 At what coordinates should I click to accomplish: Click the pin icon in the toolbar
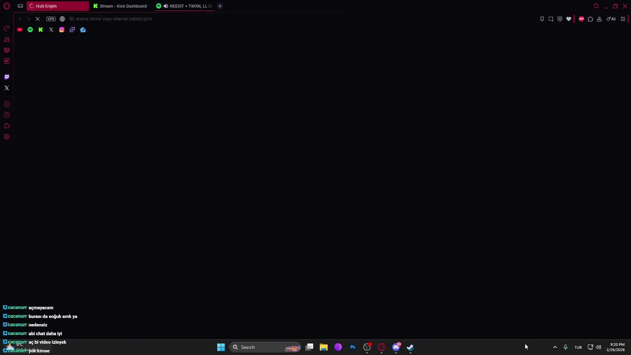click(x=542, y=19)
